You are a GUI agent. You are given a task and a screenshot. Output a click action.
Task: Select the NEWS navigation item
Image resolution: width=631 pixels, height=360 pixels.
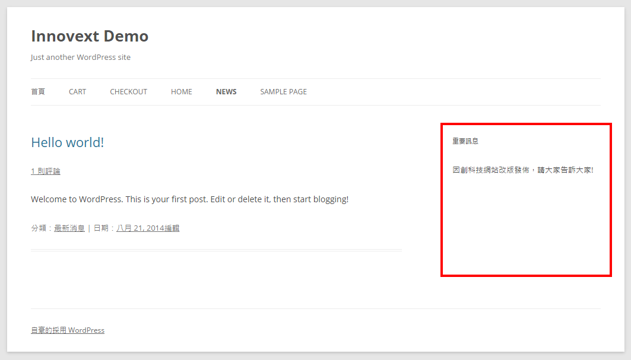click(226, 92)
